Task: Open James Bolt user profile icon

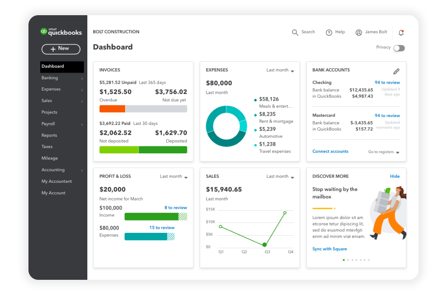Action: pos(359,32)
